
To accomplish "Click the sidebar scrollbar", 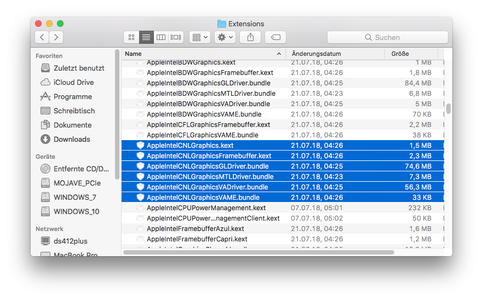I will tap(117, 114).
